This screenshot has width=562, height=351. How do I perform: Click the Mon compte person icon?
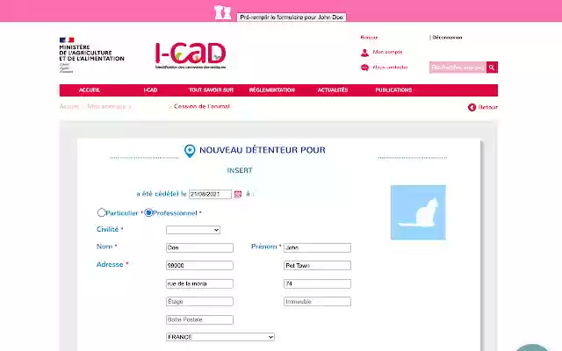click(x=364, y=53)
